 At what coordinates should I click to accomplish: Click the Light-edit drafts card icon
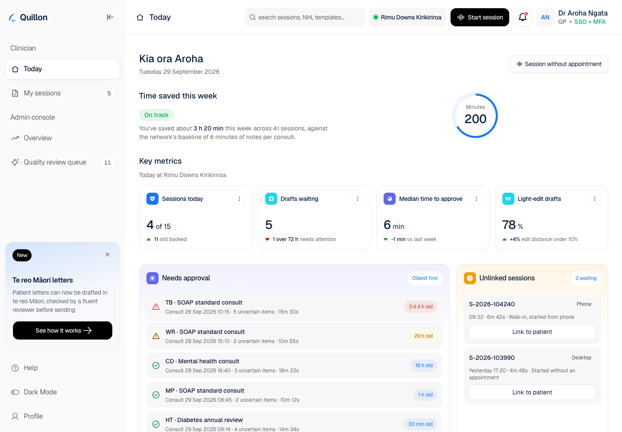coord(508,199)
